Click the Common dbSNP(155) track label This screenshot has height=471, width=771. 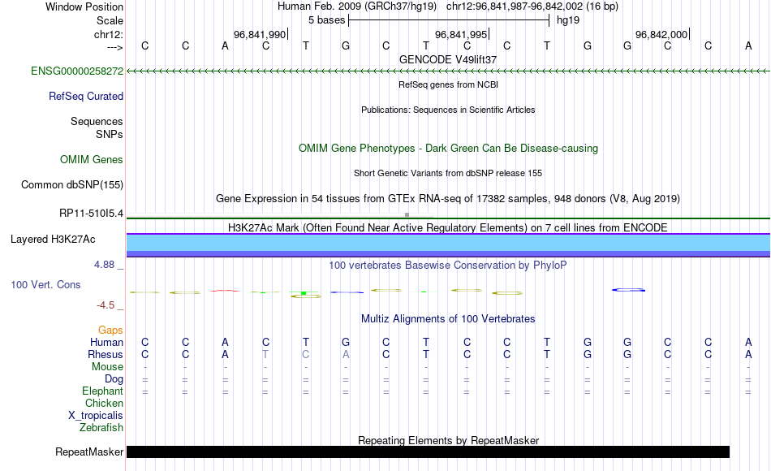(72, 184)
